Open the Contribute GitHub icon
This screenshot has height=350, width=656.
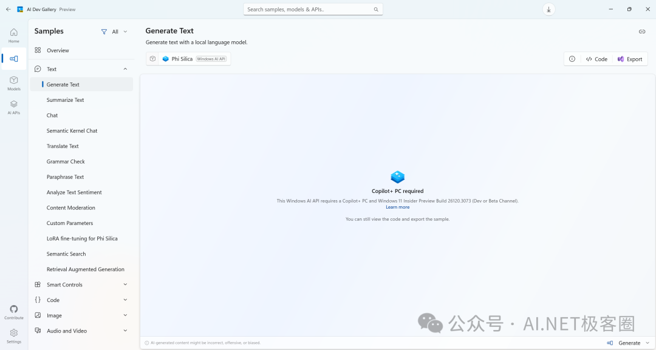14,312
